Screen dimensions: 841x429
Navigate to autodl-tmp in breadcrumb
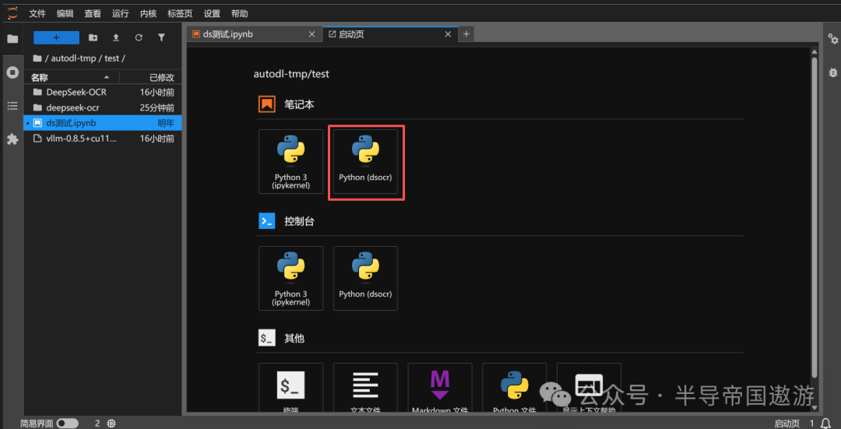click(x=73, y=58)
